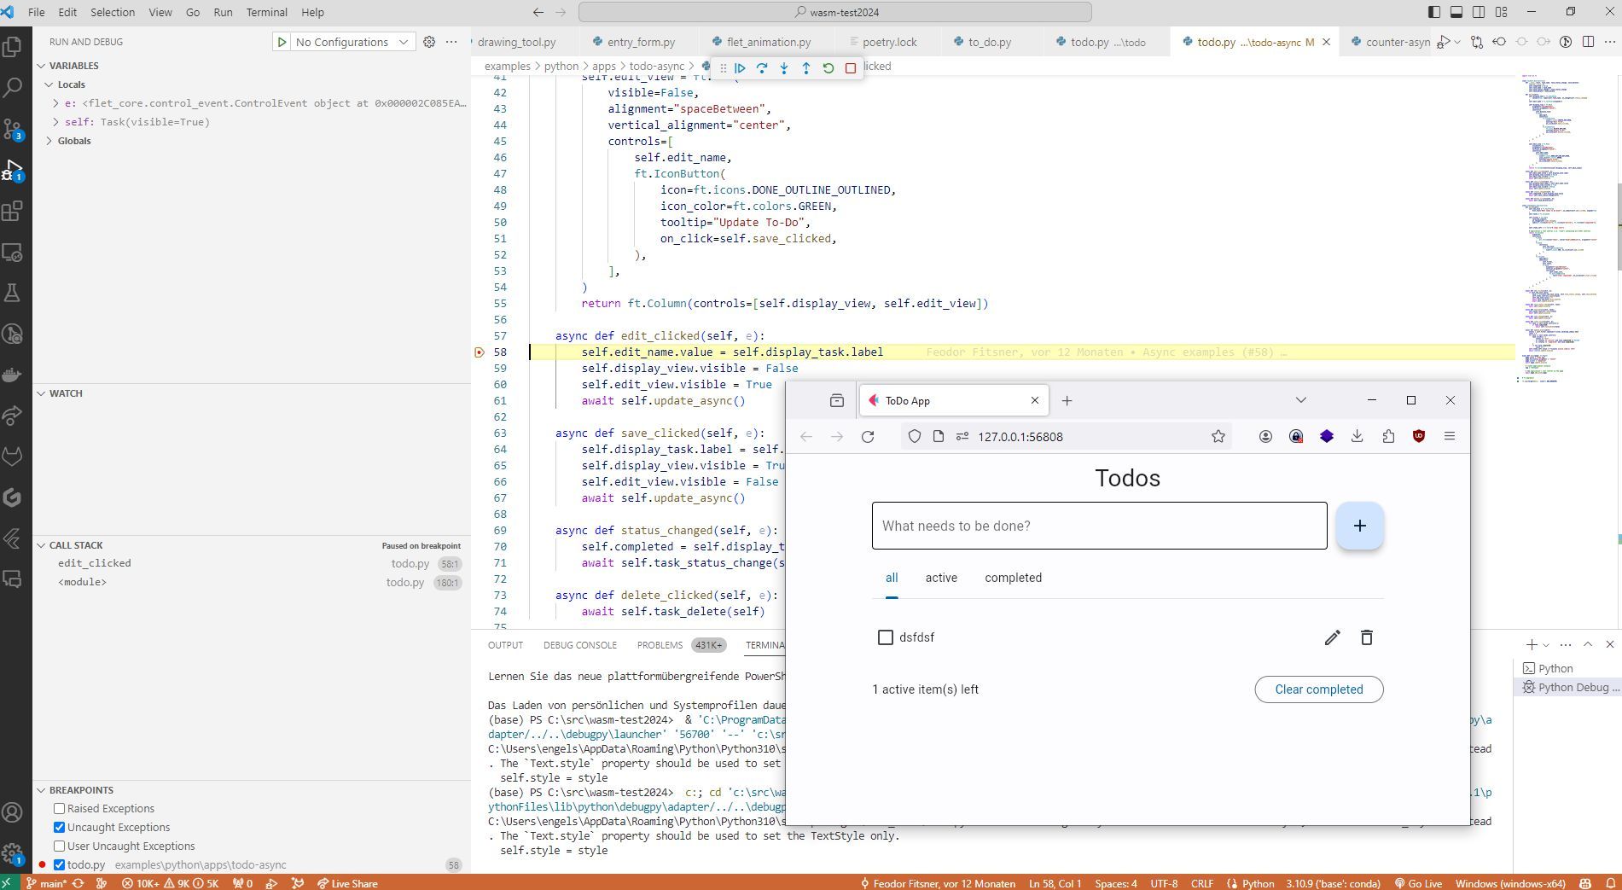
Task: Click Step Over in debug toolbar
Action: (762, 67)
